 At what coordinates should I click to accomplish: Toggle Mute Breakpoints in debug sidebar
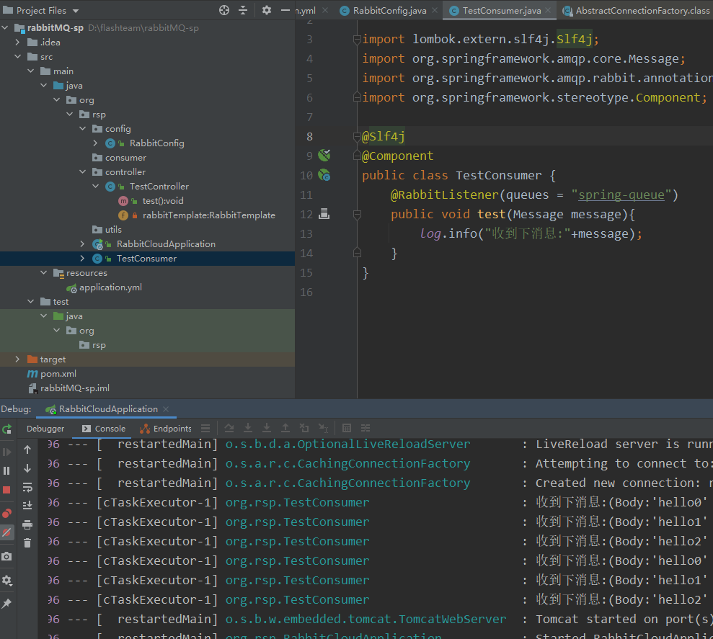(x=7, y=532)
